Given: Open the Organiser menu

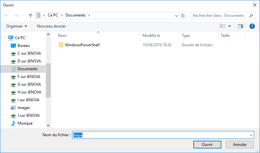Looking at the screenshot, I should [17, 26].
